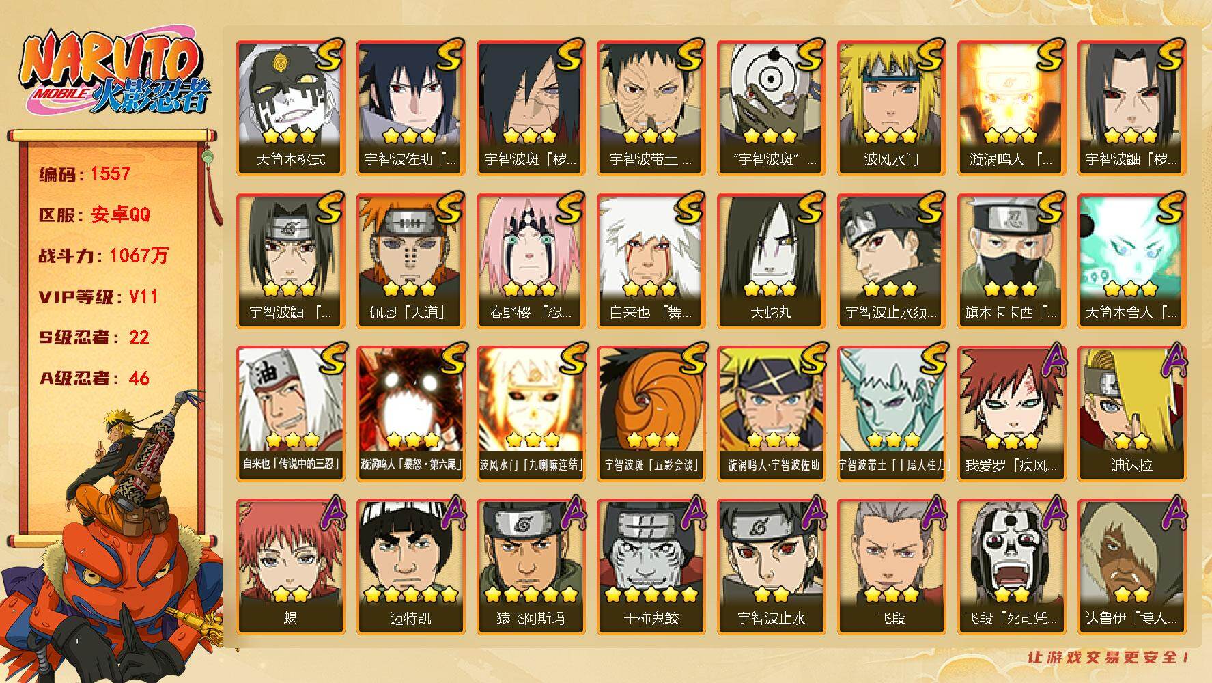Image resolution: width=1212 pixels, height=683 pixels.
Task: Click the 大蛇丸 character portrait
Action: [772, 261]
